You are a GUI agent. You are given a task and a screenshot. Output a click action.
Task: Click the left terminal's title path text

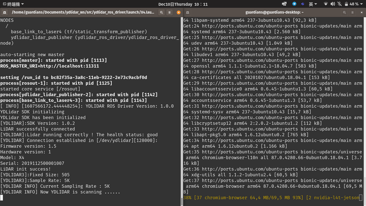click(83, 12)
